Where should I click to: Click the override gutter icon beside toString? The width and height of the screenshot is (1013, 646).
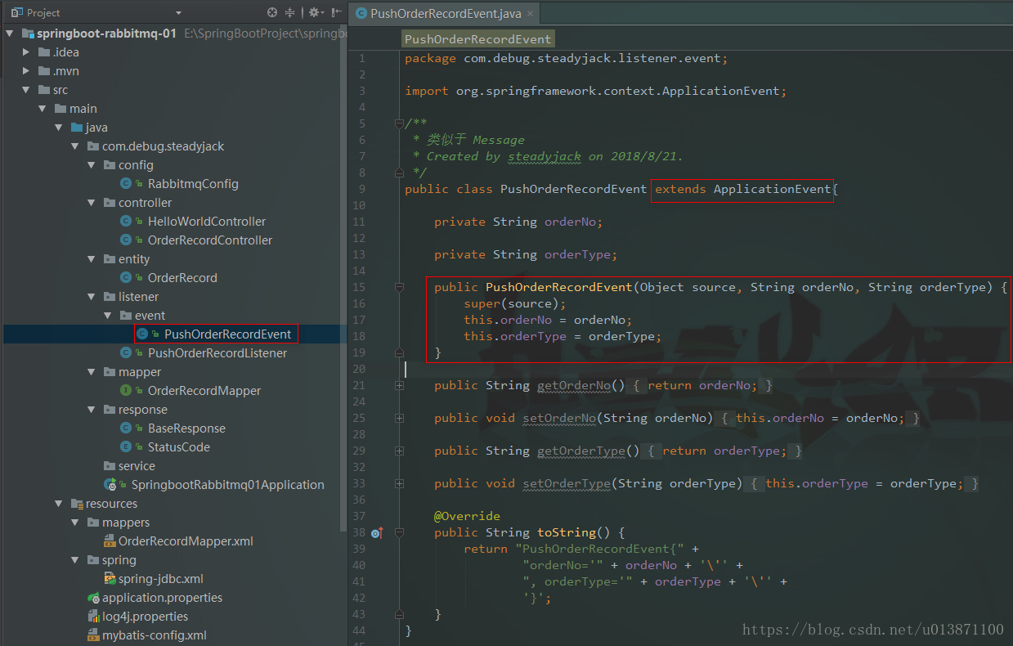[376, 533]
